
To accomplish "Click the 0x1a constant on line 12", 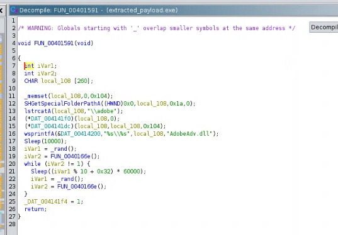I will (176, 104).
